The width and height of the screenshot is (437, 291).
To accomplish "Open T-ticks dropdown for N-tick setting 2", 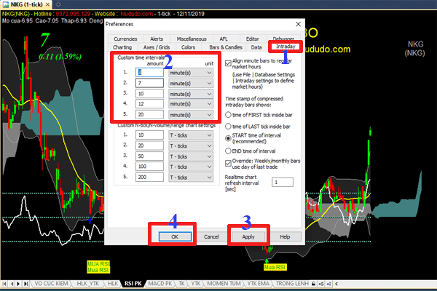I will [x=191, y=146].
